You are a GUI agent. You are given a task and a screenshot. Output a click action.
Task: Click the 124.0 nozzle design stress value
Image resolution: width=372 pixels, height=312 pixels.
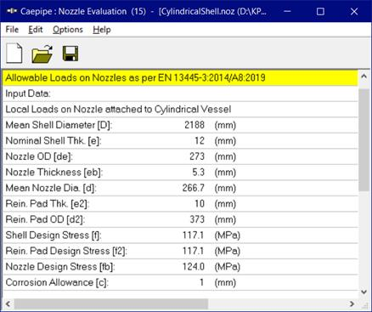194,267
